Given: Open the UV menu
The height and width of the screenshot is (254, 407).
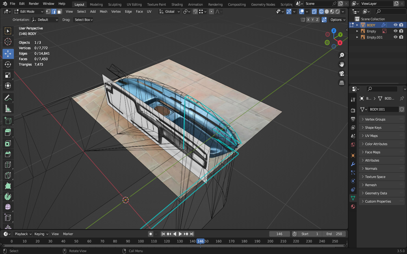Looking at the screenshot, I should tap(149, 12).
